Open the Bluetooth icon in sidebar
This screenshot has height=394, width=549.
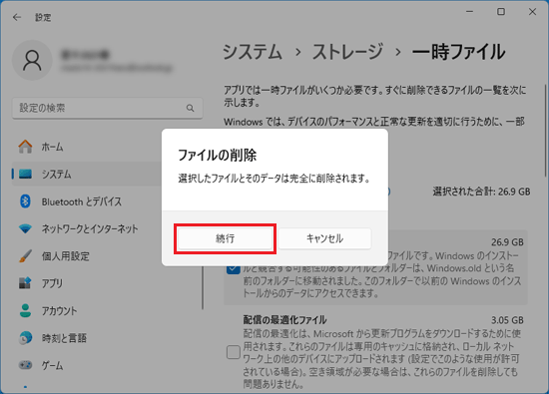[25, 201]
